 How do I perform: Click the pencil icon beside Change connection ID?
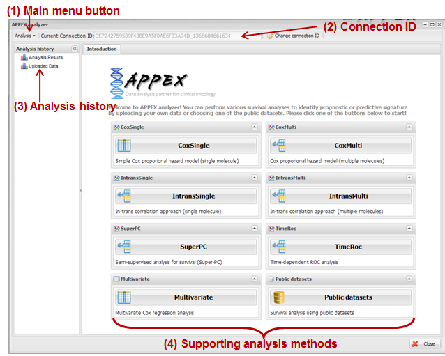(270, 36)
